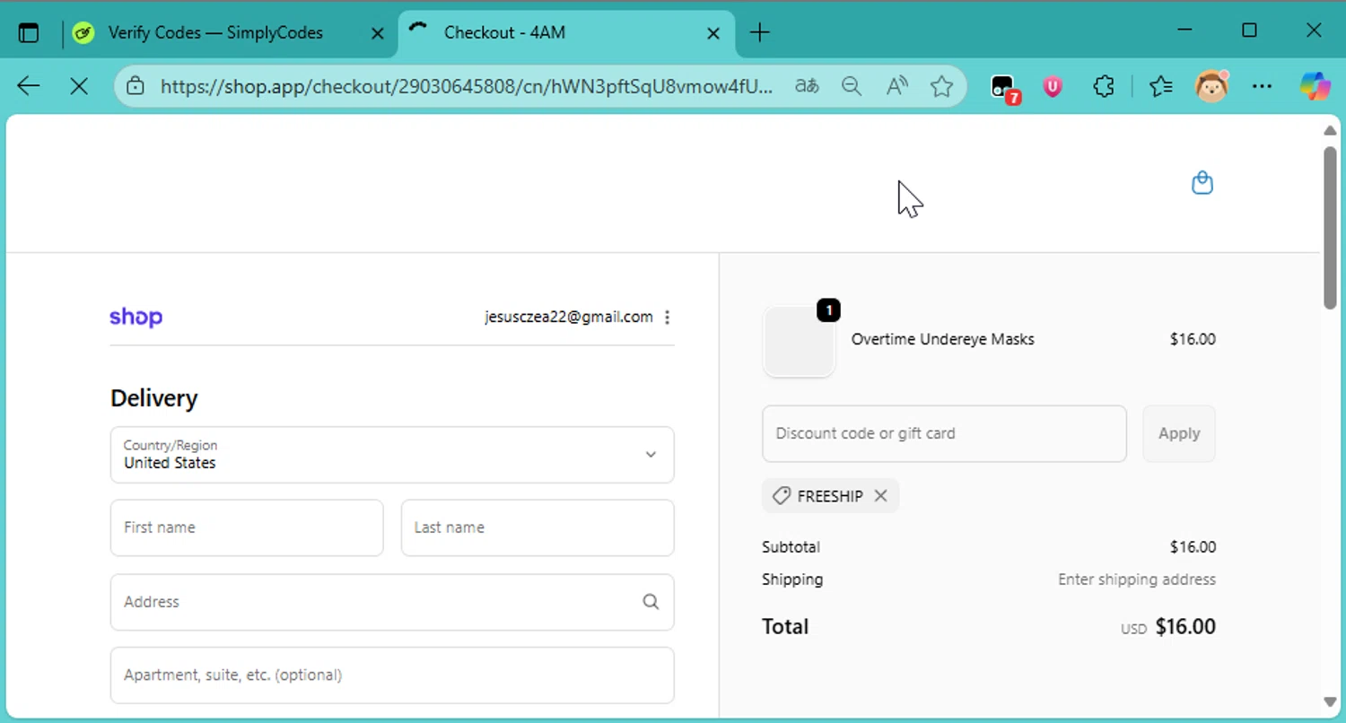Click the address search magnifier icon

tap(651, 602)
